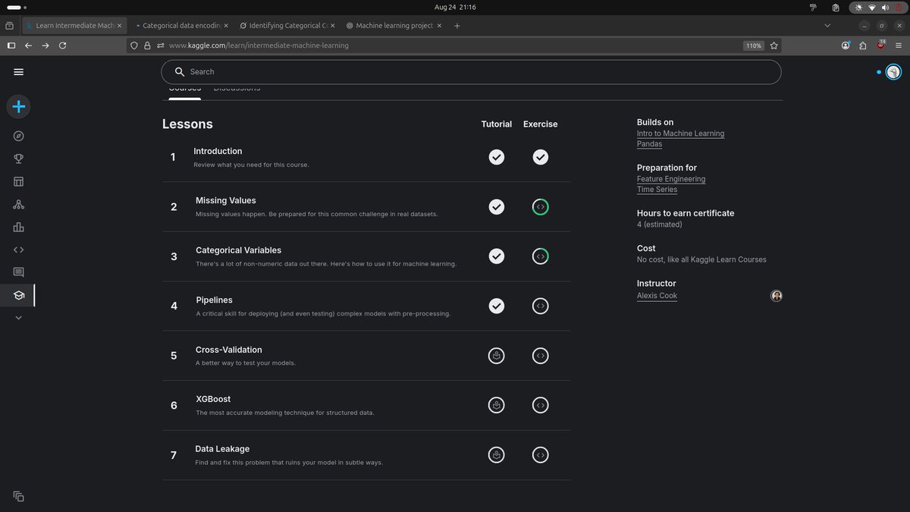Open Learn graduation cap icon in sidebar

pos(19,295)
